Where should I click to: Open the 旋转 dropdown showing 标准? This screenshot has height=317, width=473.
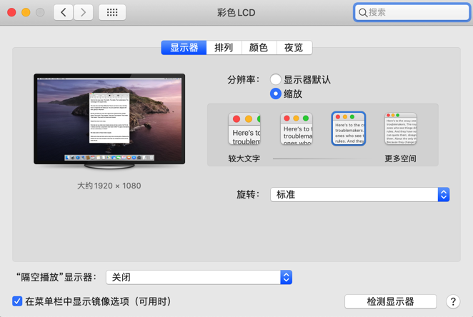pos(360,195)
